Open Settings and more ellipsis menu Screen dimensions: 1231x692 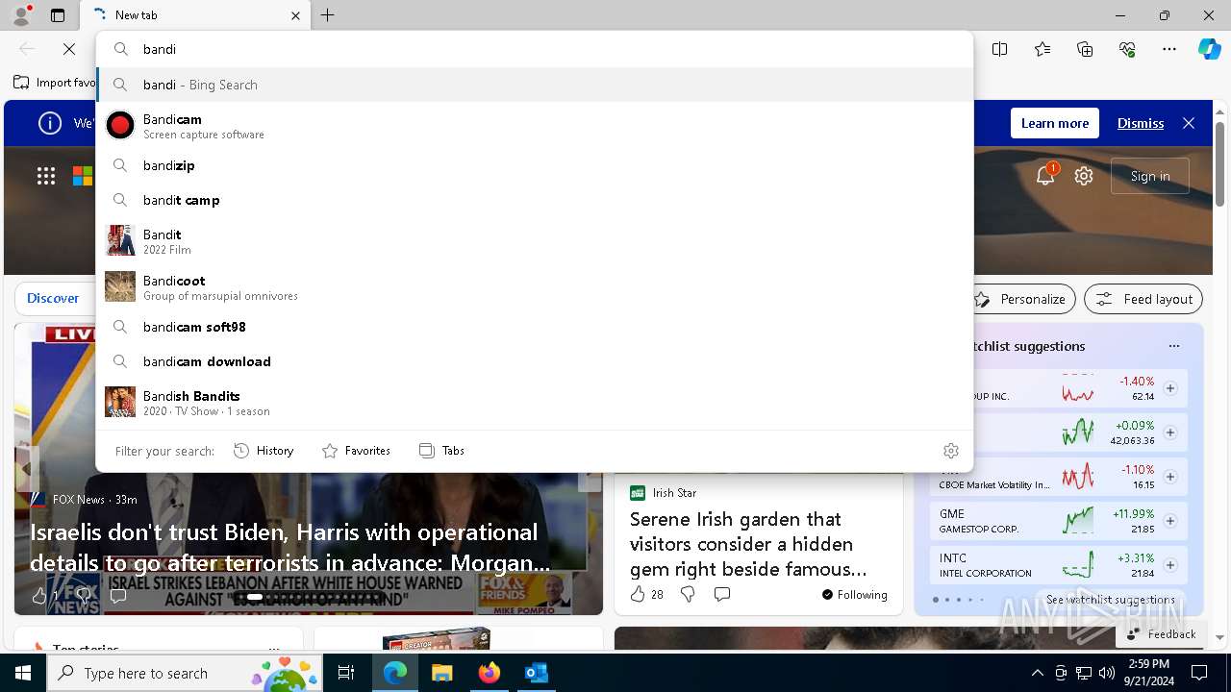click(x=1169, y=49)
